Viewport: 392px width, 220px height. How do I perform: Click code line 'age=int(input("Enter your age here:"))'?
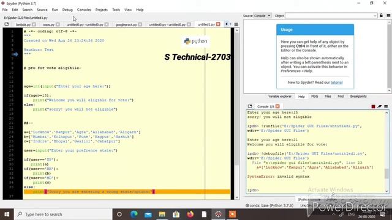67,86
